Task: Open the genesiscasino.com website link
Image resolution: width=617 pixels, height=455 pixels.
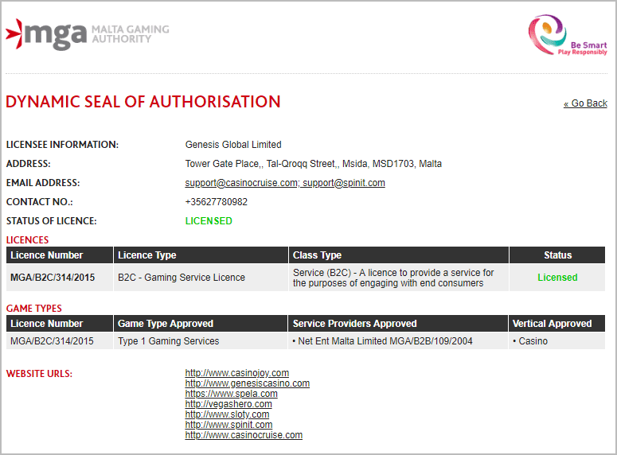Action: [248, 383]
